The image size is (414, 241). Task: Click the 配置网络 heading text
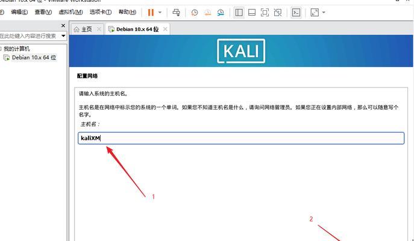tap(87, 76)
